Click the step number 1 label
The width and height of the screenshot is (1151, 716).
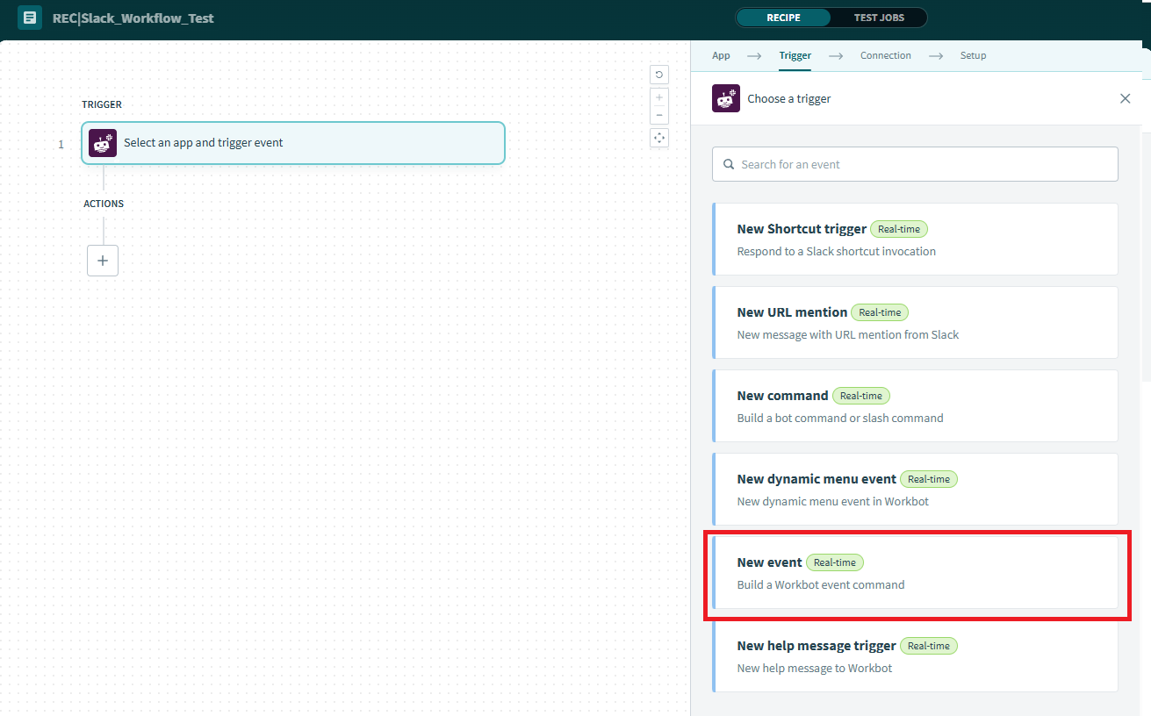61,144
